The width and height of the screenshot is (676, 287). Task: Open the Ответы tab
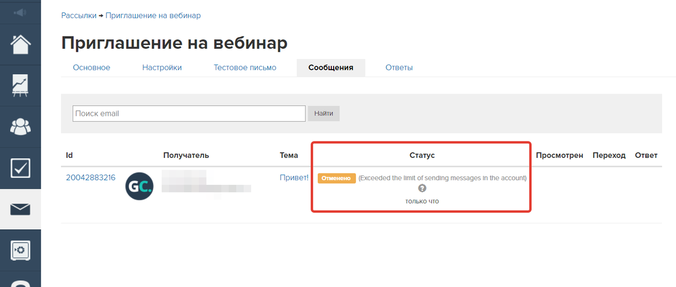399,67
